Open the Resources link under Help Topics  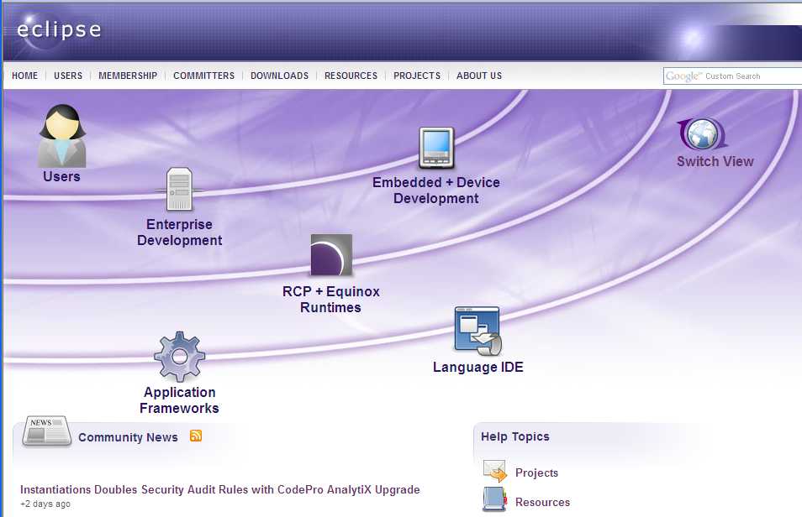click(543, 502)
